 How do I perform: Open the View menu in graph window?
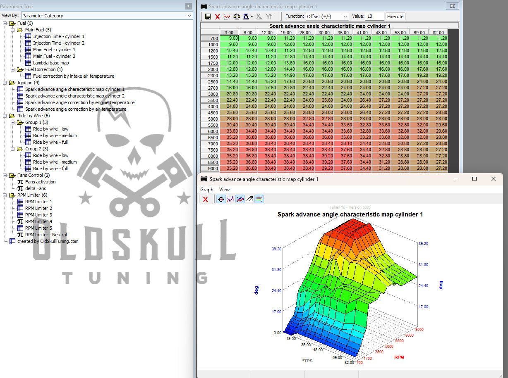coord(224,190)
